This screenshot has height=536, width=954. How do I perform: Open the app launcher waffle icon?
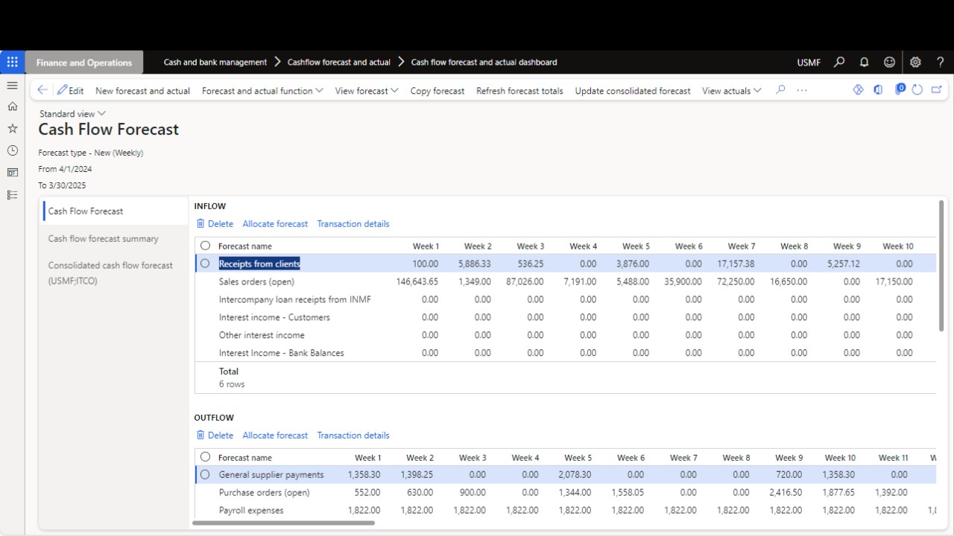12,63
